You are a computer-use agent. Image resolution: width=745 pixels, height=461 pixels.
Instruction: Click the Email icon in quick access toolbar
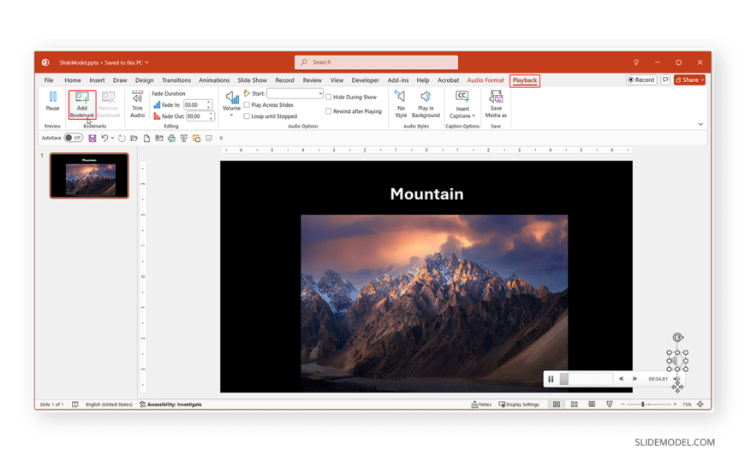coord(159,139)
